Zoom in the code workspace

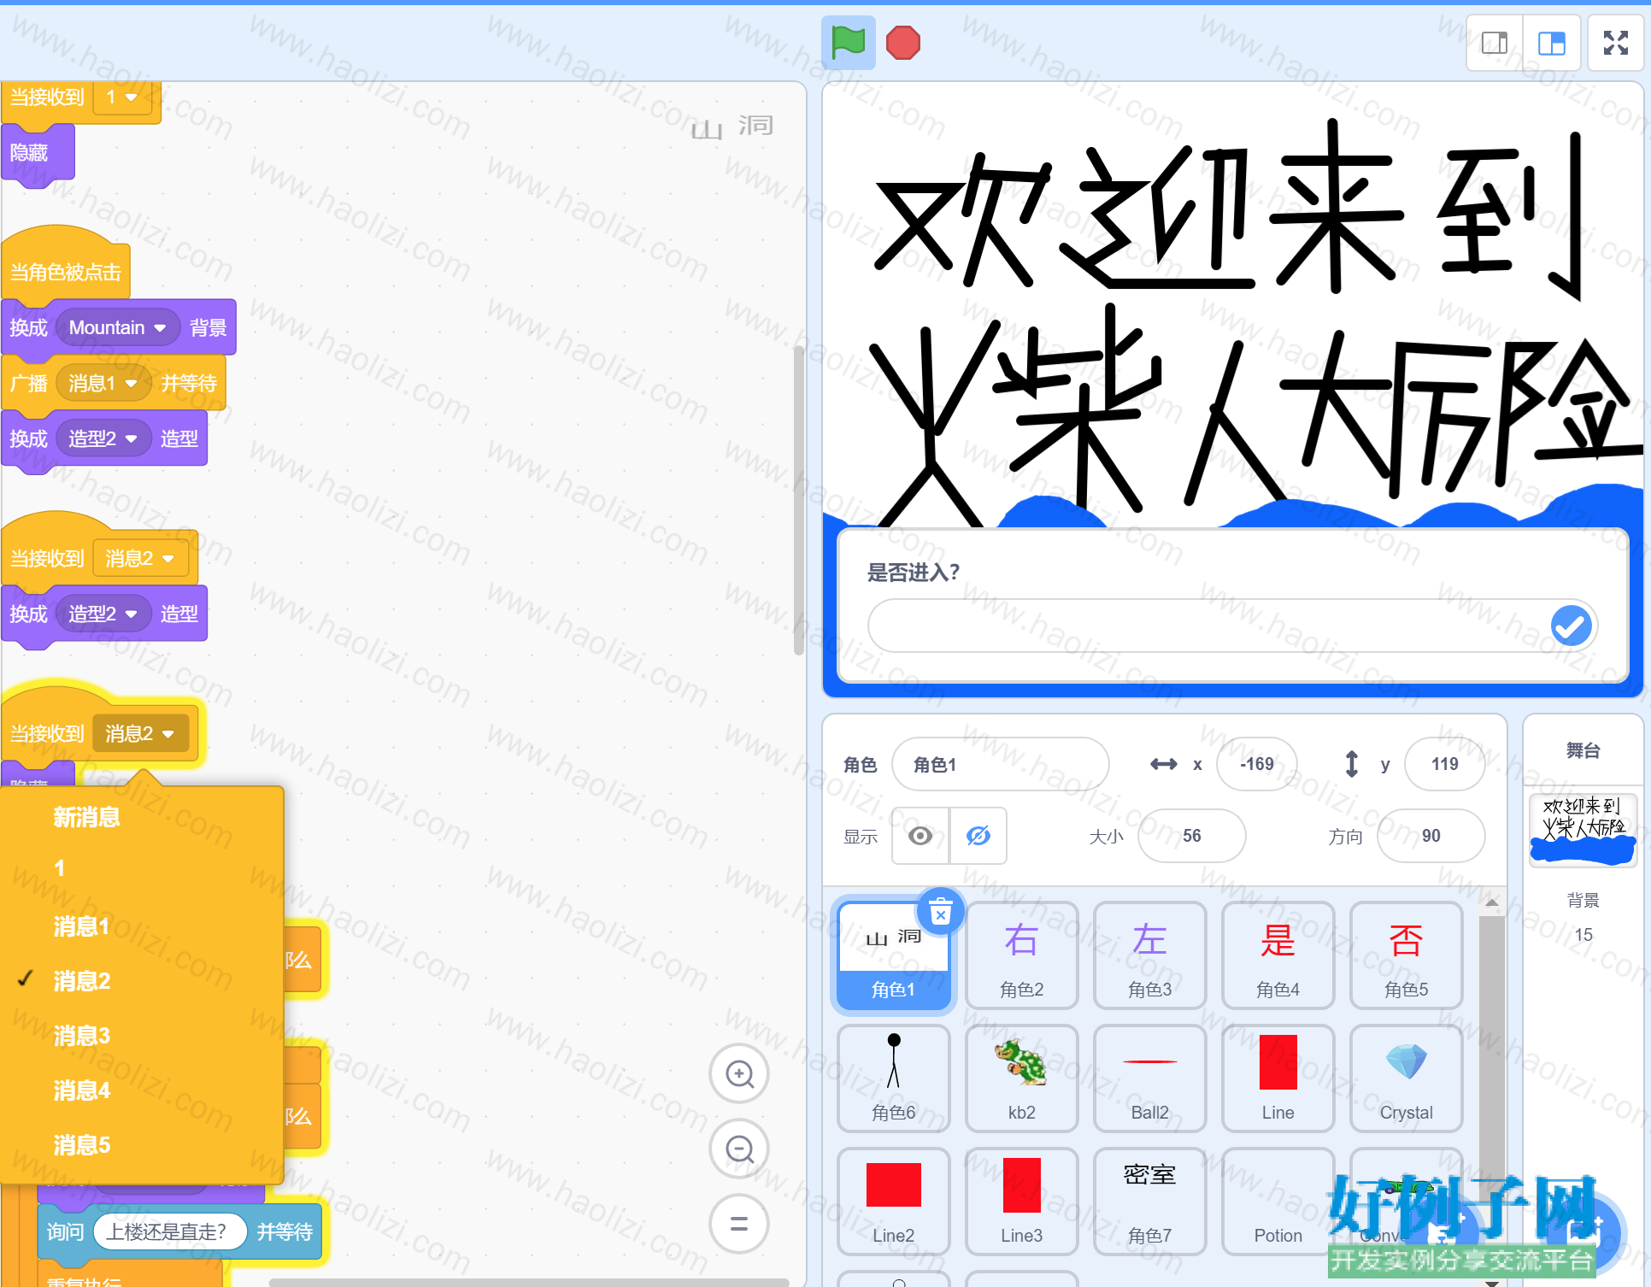739,1073
